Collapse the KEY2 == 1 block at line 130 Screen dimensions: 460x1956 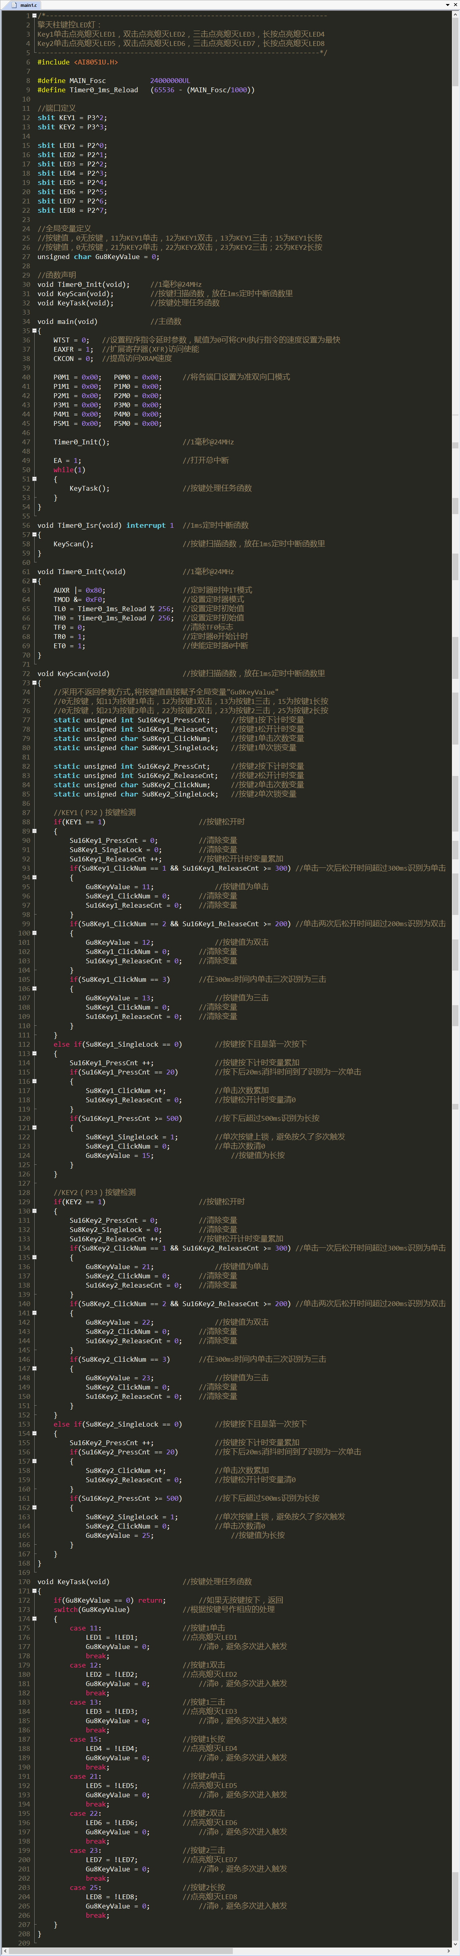tap(34, 1210)
